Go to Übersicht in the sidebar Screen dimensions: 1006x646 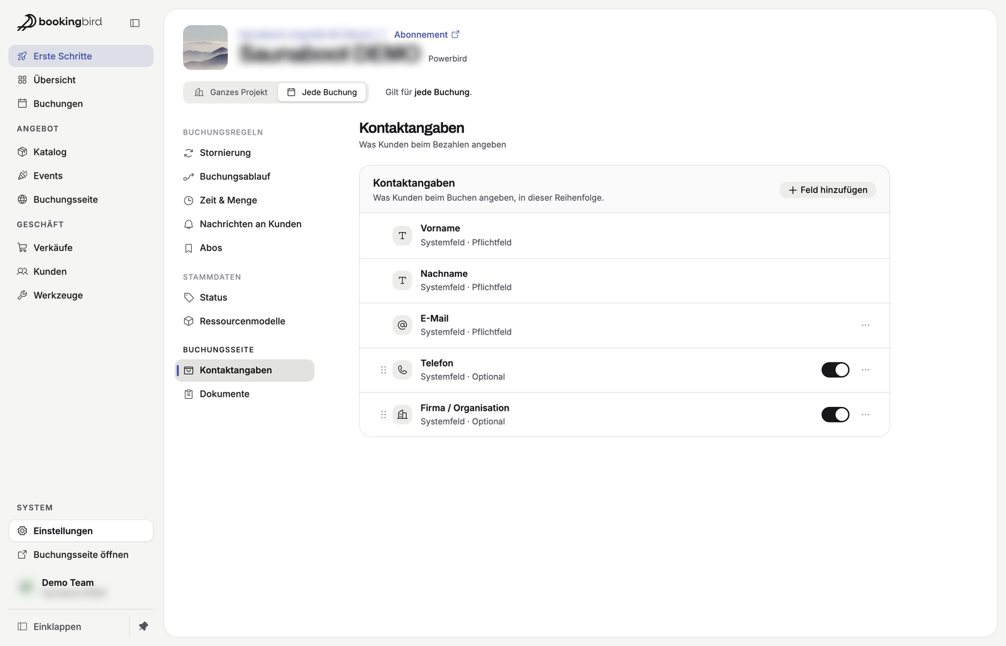coord(81,80)
